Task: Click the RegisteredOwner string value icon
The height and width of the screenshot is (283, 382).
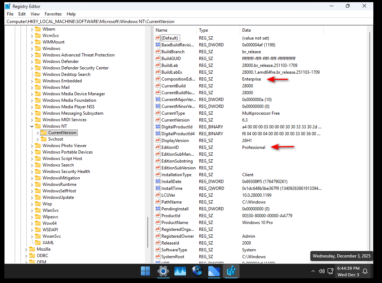Action: click(x=157, y=236)
